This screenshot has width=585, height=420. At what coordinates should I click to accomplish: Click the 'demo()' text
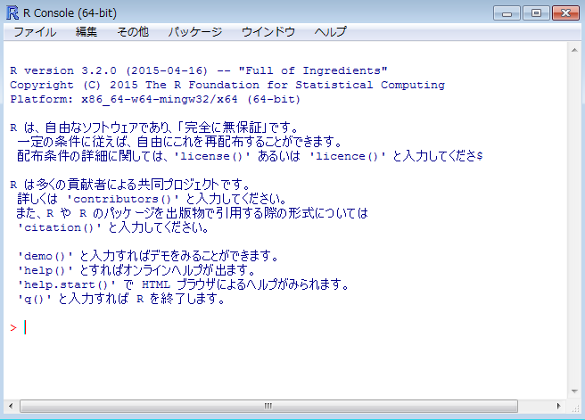pyautogui.click(x=45, y=256)
